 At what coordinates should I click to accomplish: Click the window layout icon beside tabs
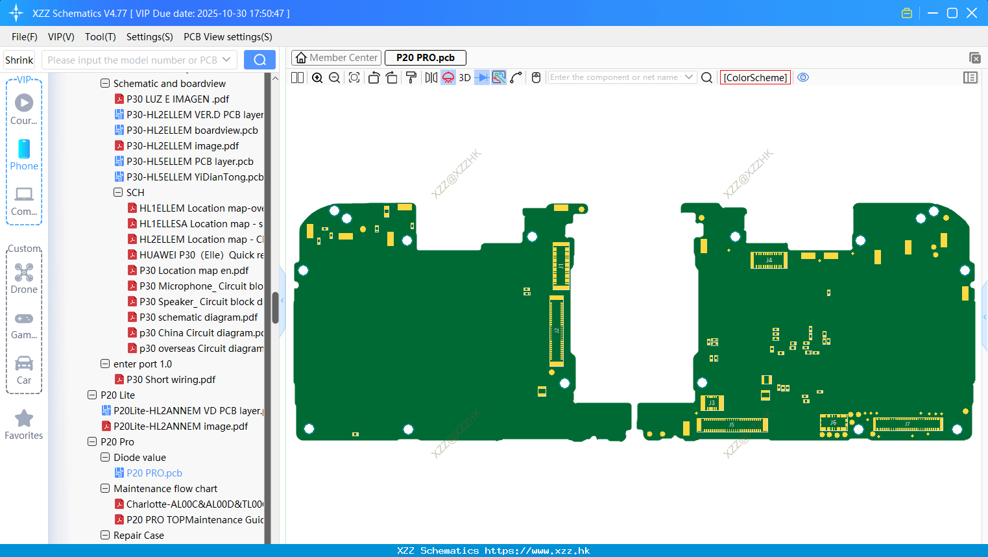pyautogui.click(x=974, y=58)
